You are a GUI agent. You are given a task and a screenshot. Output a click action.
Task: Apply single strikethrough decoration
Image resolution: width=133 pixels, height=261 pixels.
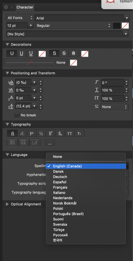[x=64, y=54]
